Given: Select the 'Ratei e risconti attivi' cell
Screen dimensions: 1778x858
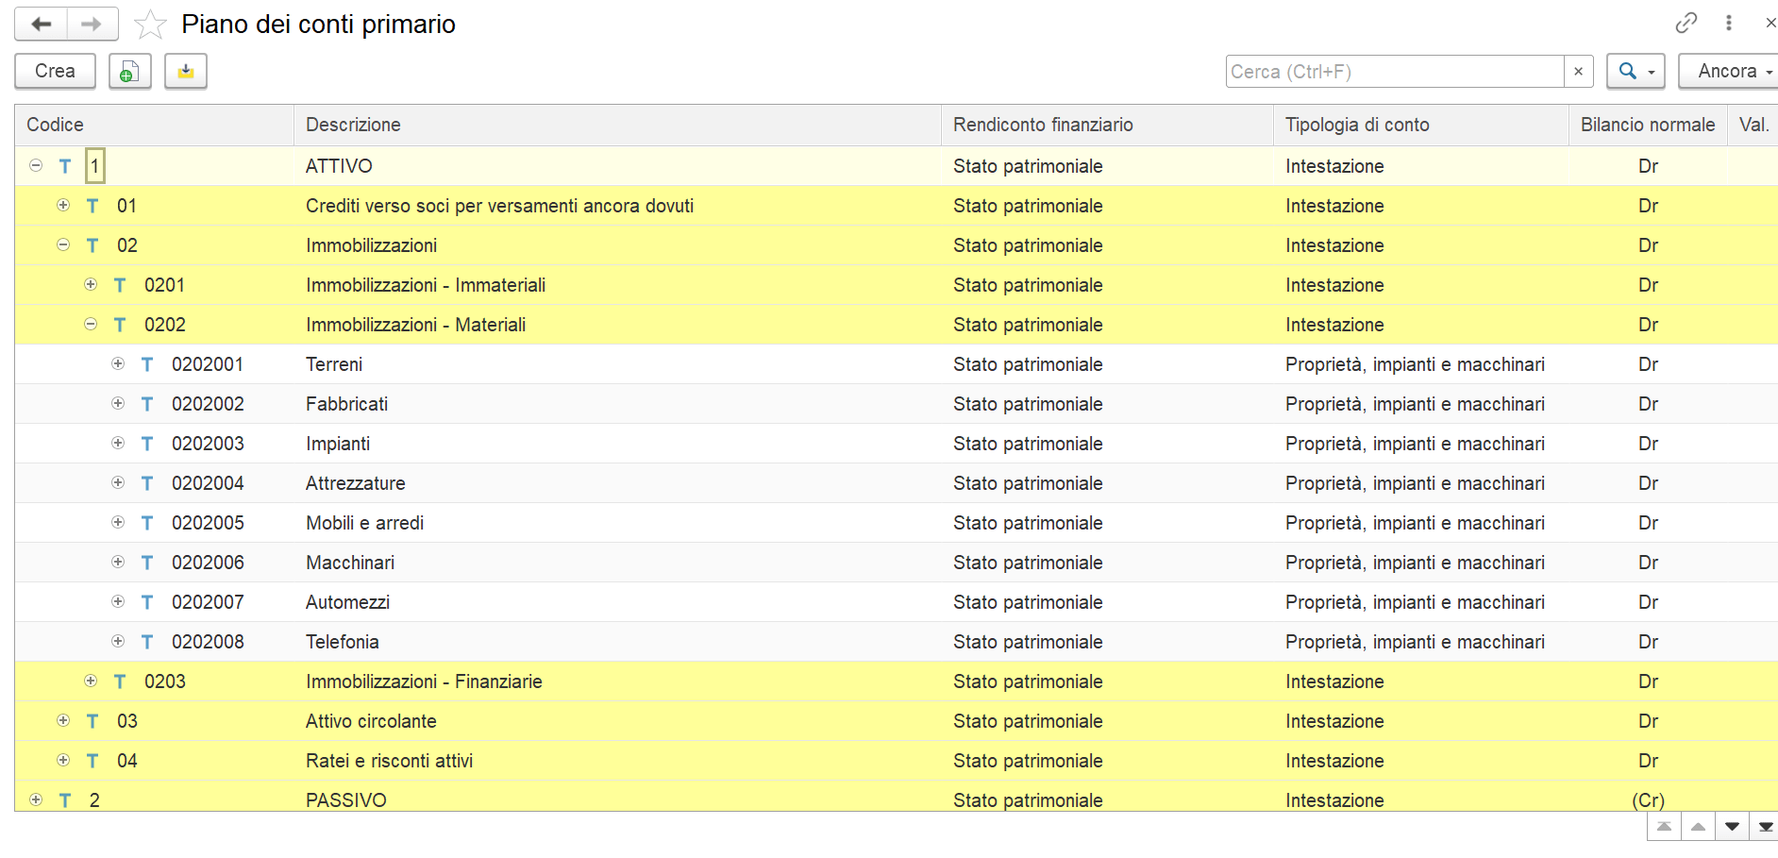Looking at the screenshot, I should pyautogui.click(x=389, y=761).
